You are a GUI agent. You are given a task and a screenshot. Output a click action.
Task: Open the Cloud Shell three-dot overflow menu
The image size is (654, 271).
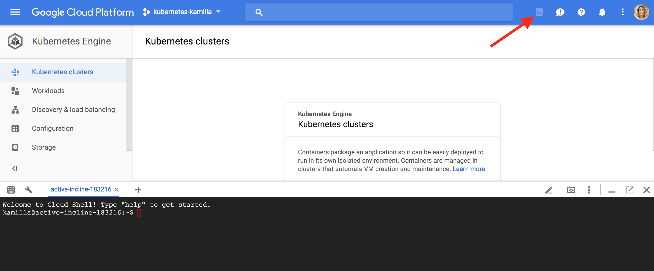(x=589, y=190)
